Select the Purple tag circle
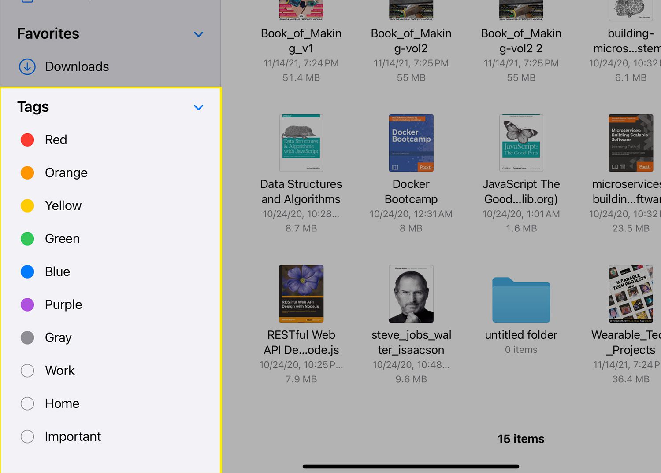Image resolution: width=661 pixels, height=473 pixels. [27, 304]
